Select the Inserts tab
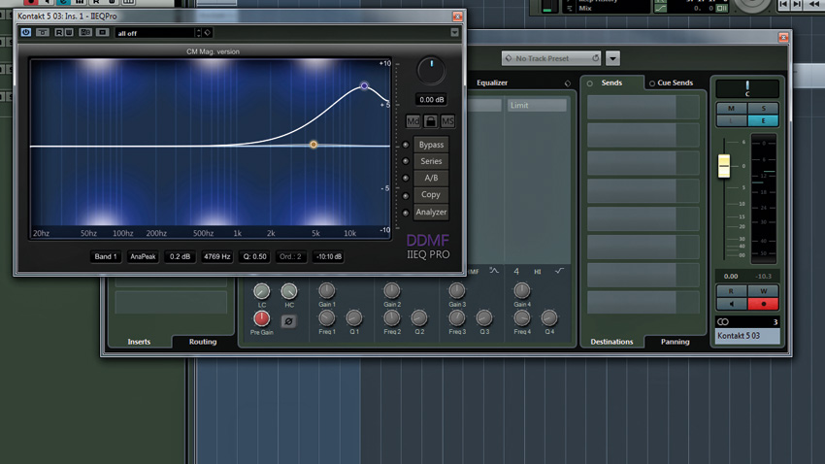Viewport: 825px width, 464px height. tap(139, 342)
